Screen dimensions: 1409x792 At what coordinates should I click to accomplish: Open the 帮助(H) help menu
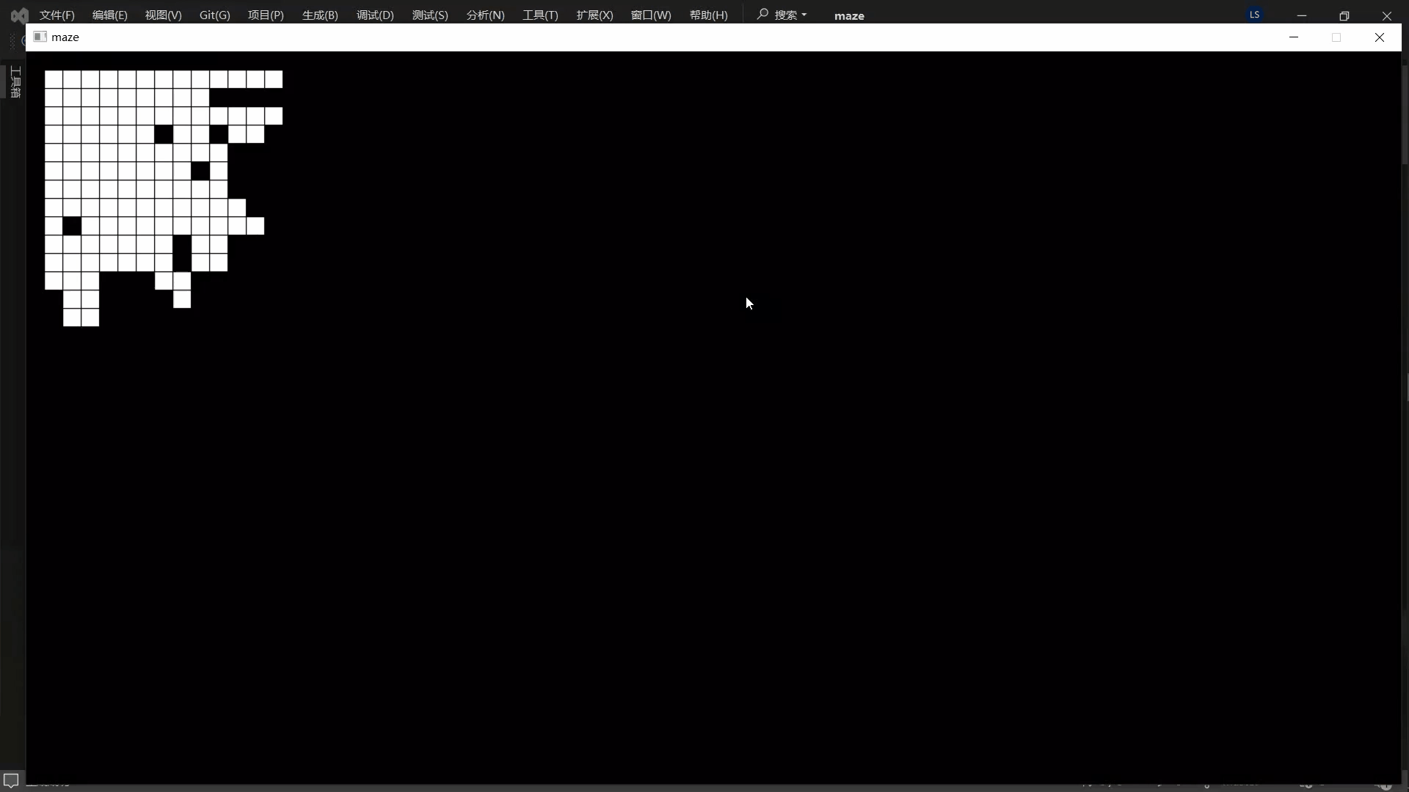tap(708, 15)
